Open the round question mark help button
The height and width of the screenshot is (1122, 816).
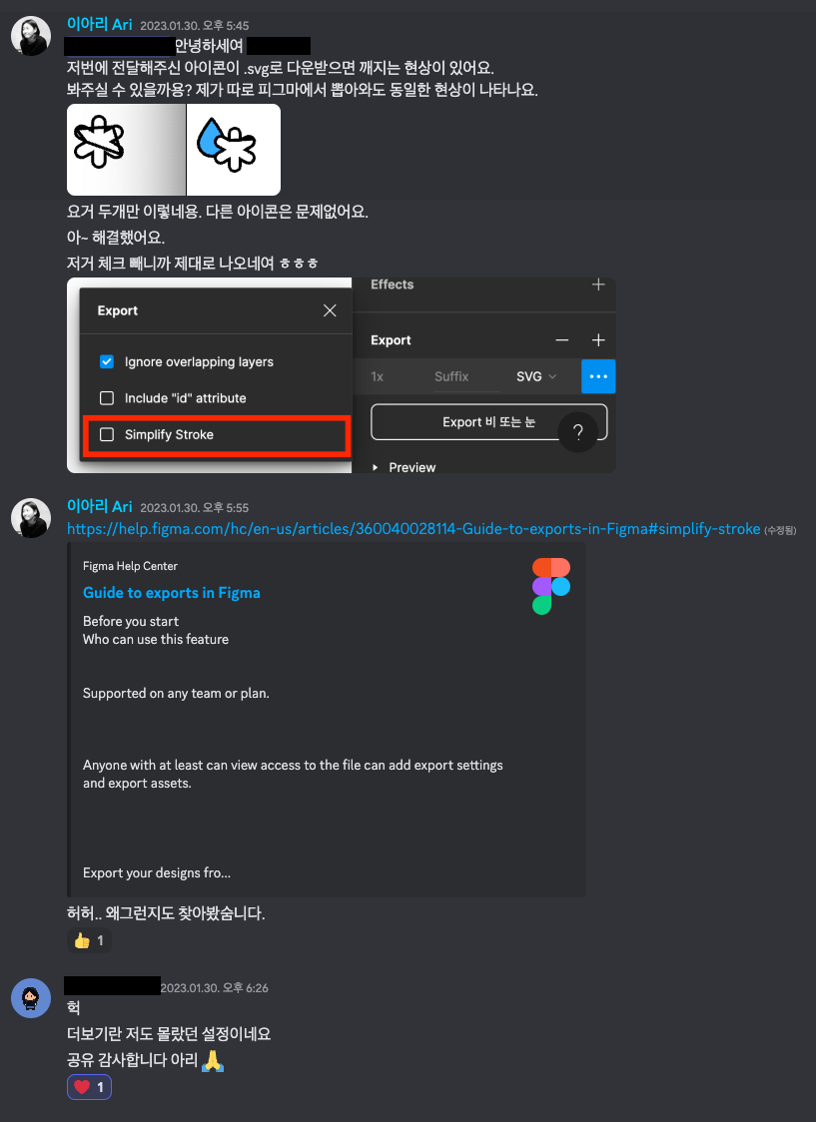577,432
